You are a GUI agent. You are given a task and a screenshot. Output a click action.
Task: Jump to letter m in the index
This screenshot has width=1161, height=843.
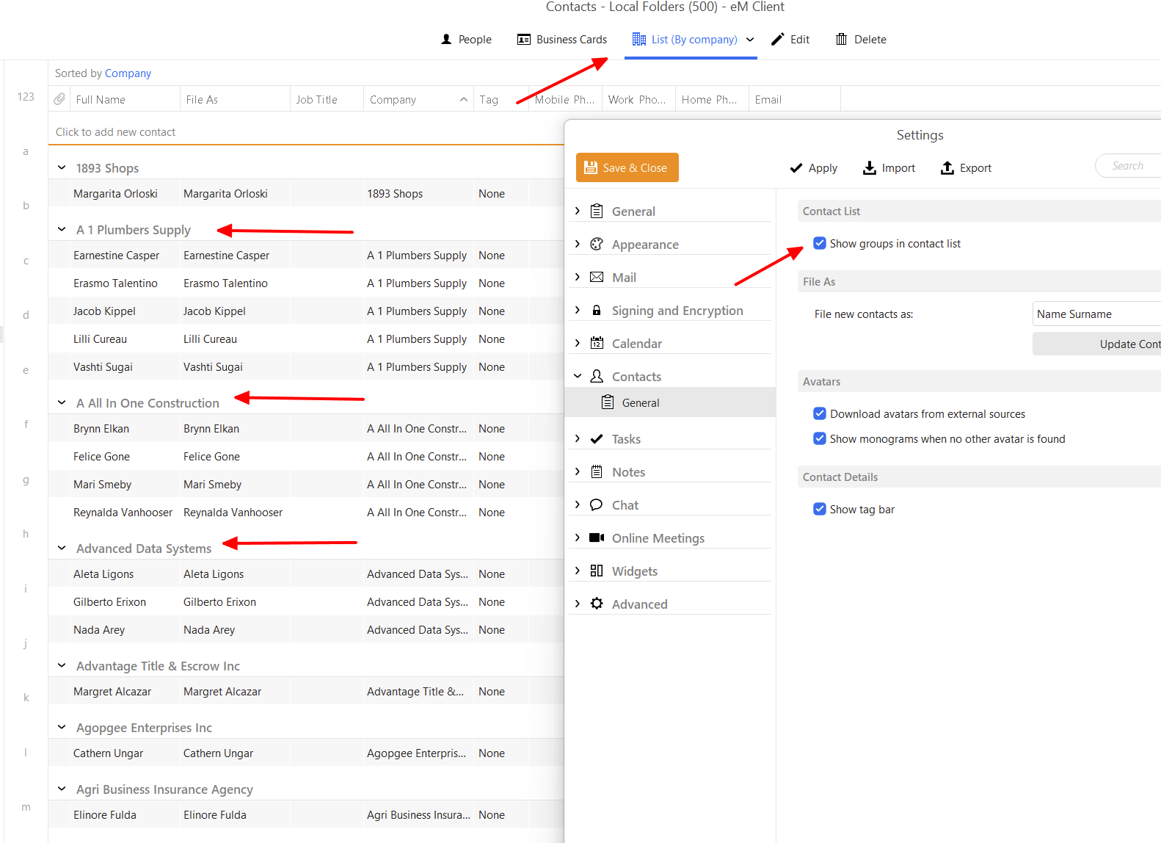(26, 807)
